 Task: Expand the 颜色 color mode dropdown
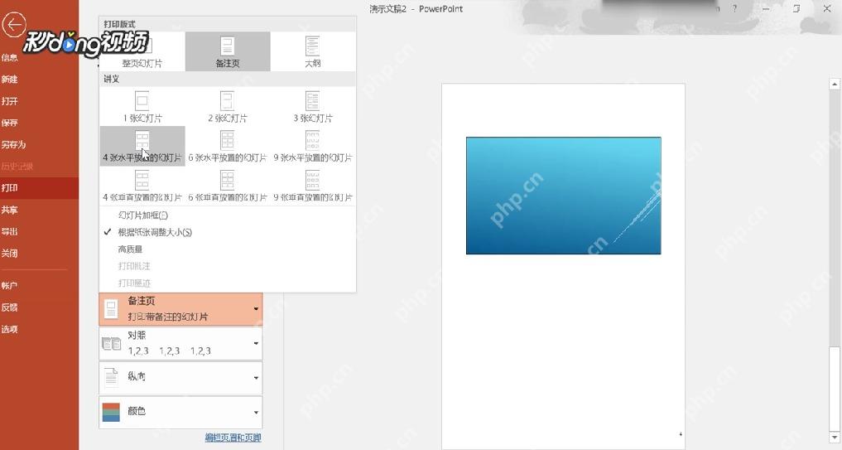[180, 413]
